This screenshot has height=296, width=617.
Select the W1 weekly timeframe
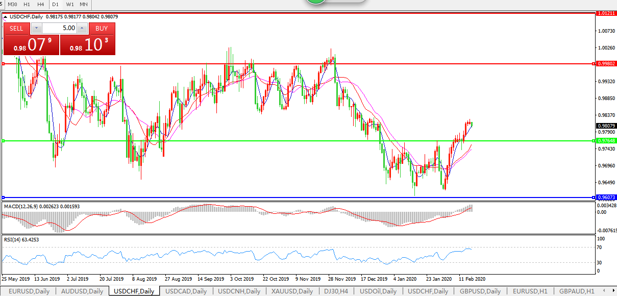(x=70, y=4)
